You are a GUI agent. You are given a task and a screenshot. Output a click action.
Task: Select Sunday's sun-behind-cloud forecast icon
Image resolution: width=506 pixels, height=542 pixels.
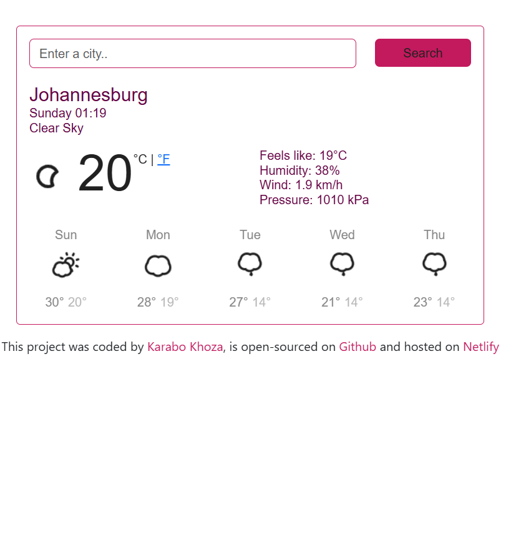[66, 264]
